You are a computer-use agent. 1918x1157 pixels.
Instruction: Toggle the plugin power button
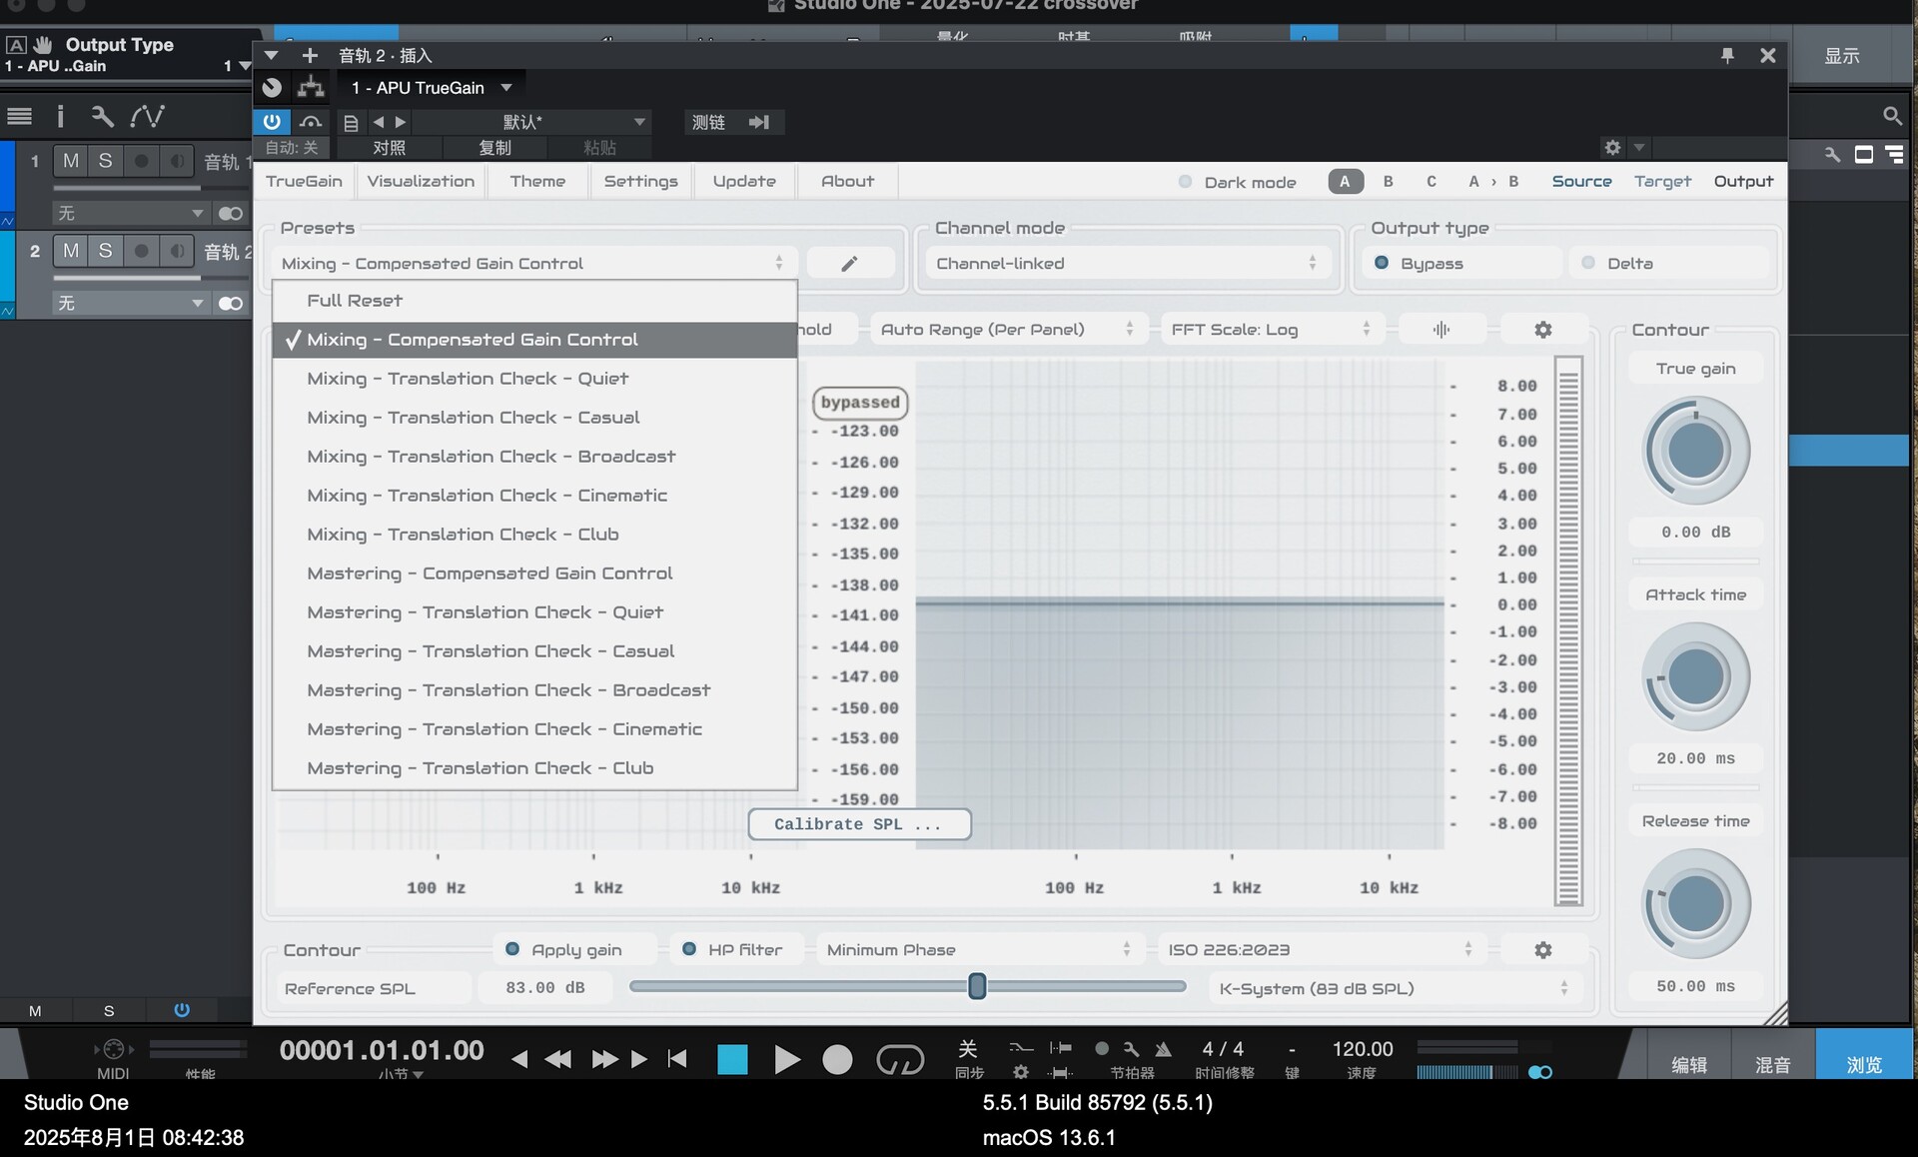pos(272,122)
